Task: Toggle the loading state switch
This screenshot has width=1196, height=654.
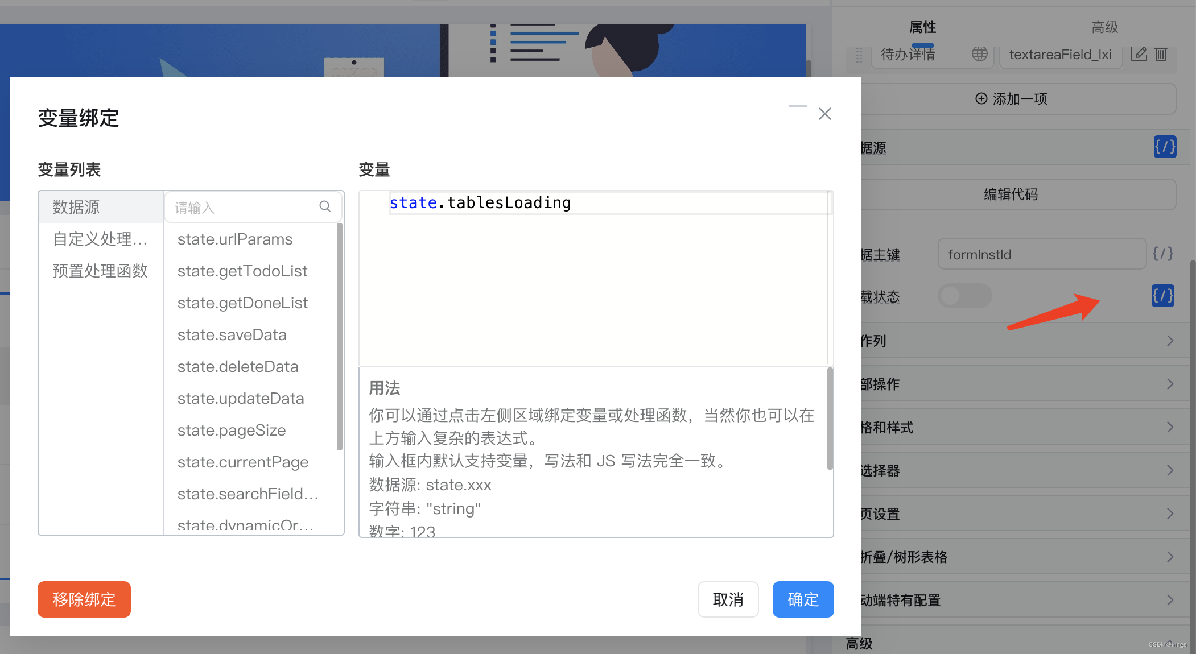Action: 964,296
